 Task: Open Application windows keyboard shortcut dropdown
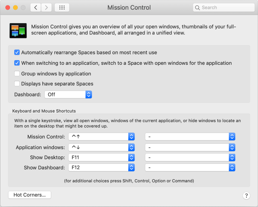(x=102, y=147)
